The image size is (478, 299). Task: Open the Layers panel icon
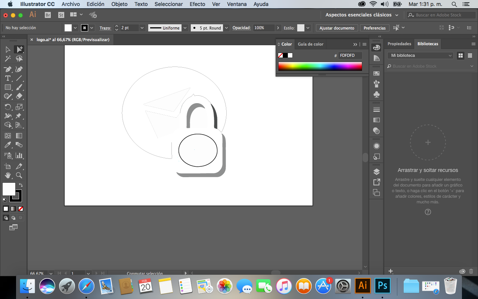pyautogui.click(x=376, y=172)
